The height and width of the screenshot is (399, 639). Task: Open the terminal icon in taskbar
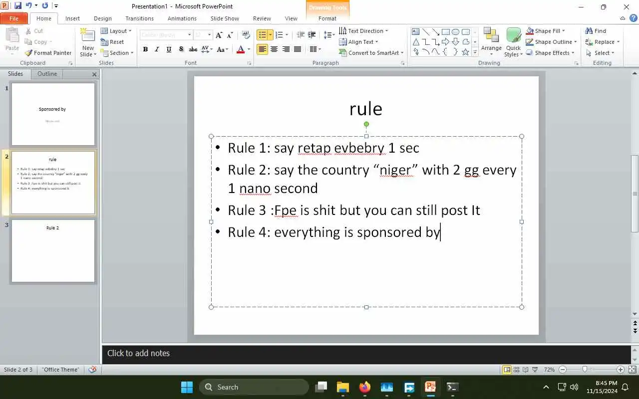click(x=452, y=387)
